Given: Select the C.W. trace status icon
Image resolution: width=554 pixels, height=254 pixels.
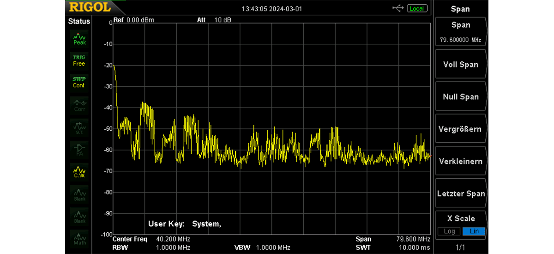Looking at the screenshot, I should (79, 171).
